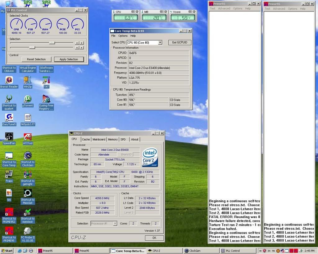Click the right arrow beside the lower PLL slider
Screen dimensions: 318x254
click(82, 48)
